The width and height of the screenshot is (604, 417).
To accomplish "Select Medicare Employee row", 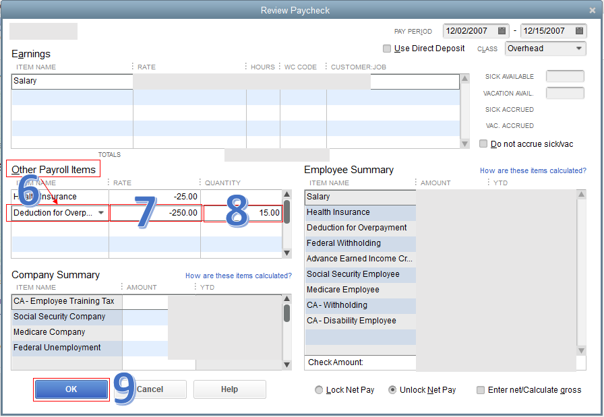I will (360, 290).
